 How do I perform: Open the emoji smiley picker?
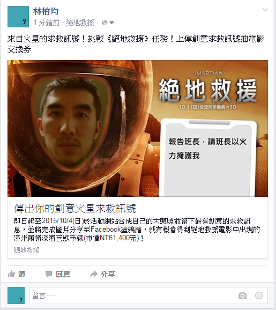259,296
